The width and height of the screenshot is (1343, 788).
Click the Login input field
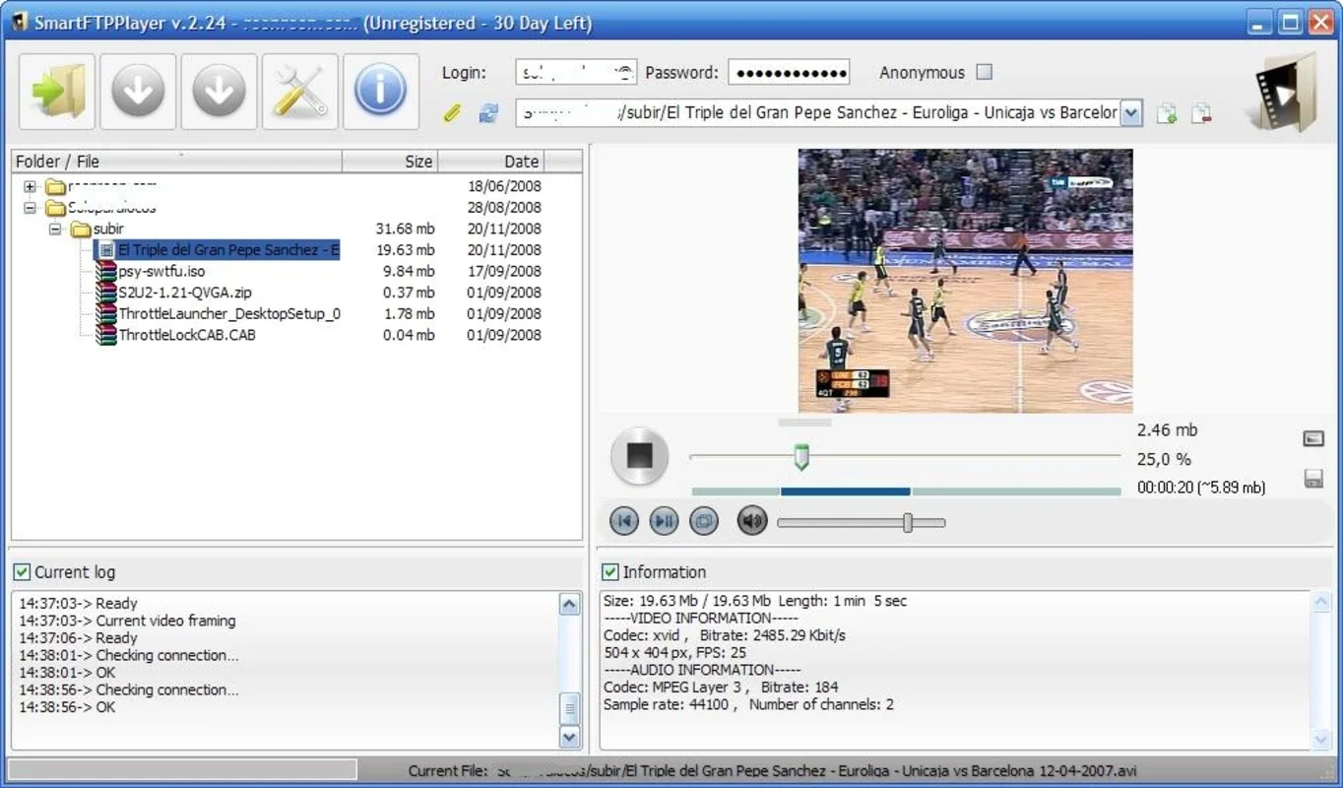(576, 72)
